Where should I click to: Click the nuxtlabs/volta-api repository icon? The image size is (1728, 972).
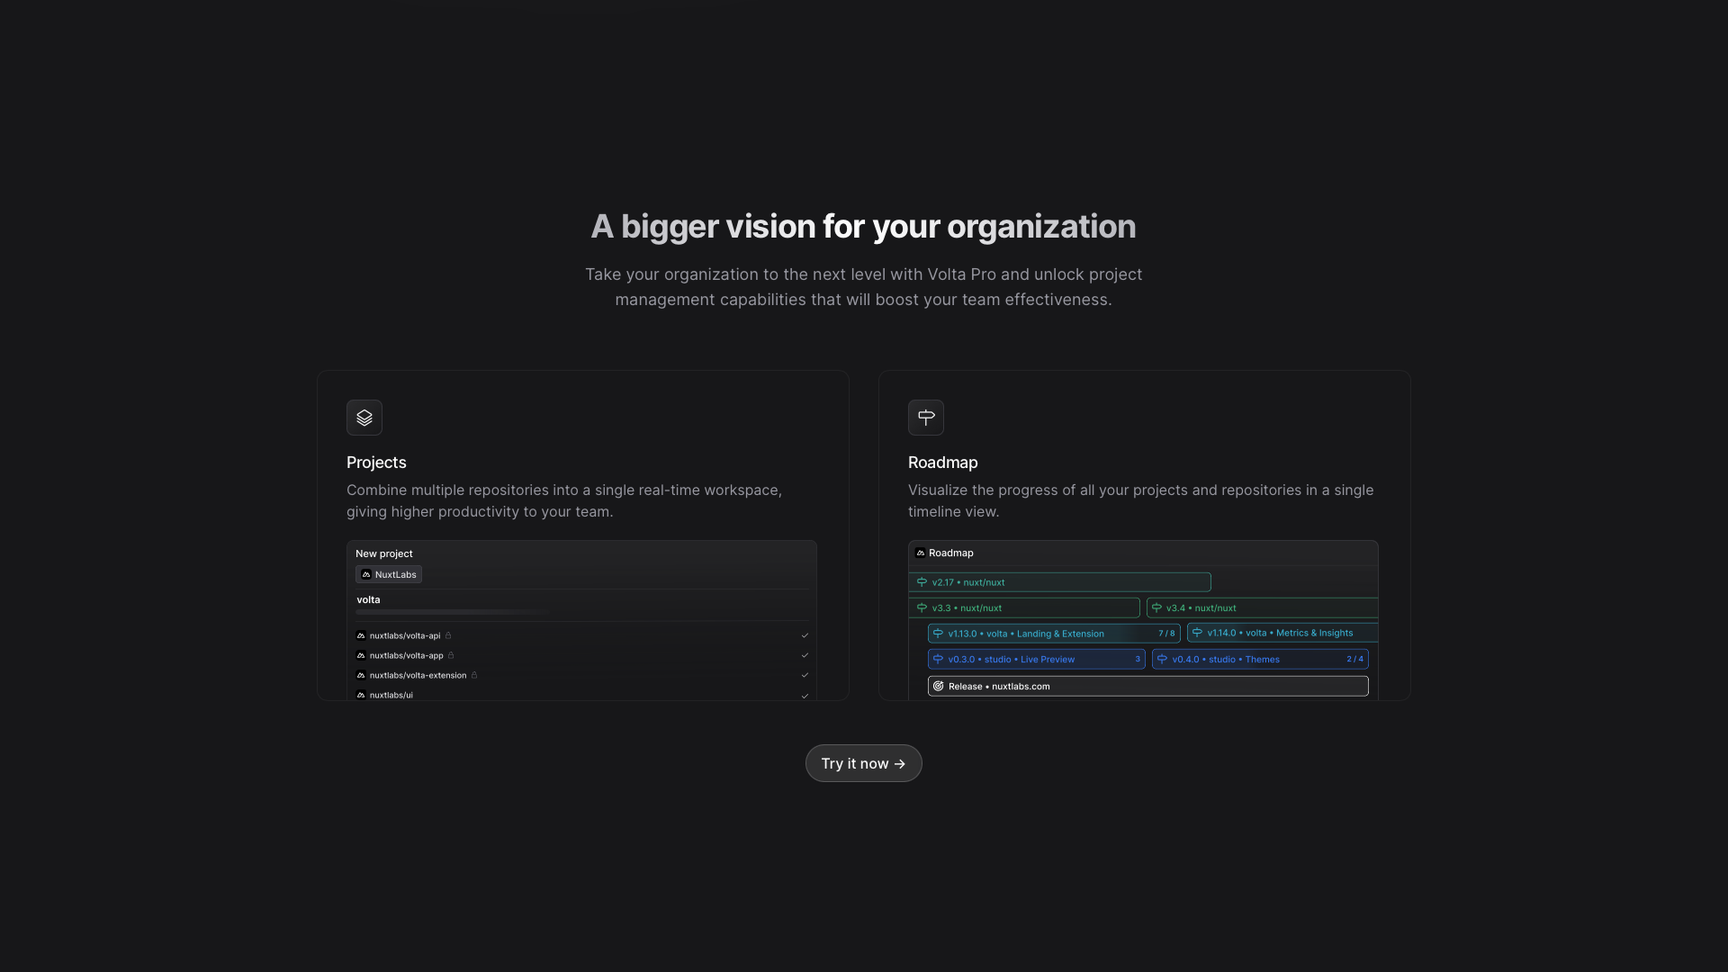(x=361, y=635)
